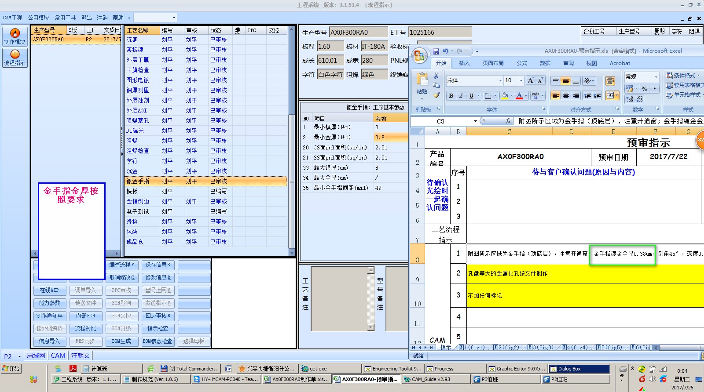Open the CAM工程 menu
The height and width of the screenshot is (392, 704).
pos(12,18)
